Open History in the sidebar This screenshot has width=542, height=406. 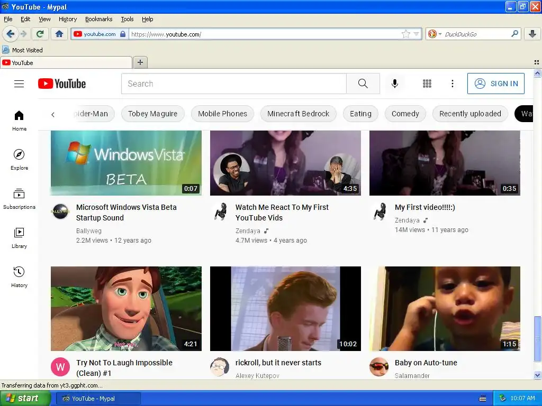(20, 277)
